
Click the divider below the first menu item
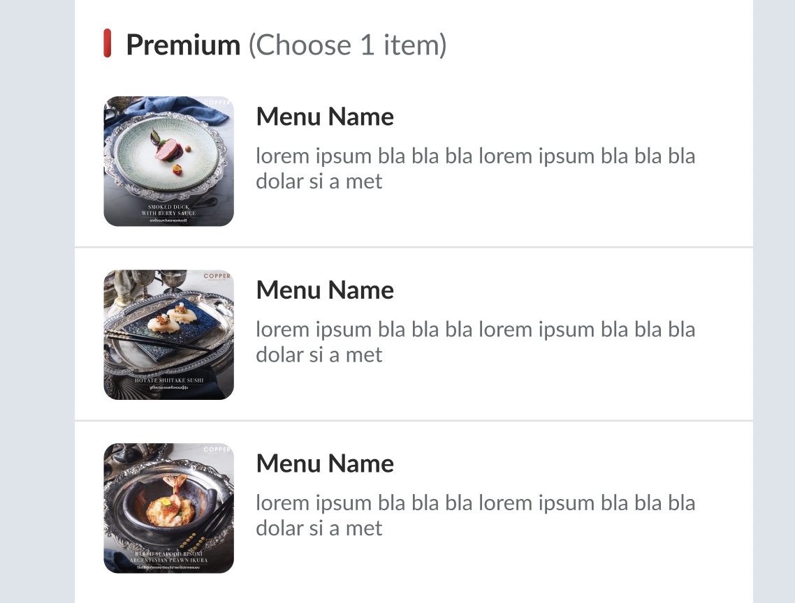pos(414,247)
